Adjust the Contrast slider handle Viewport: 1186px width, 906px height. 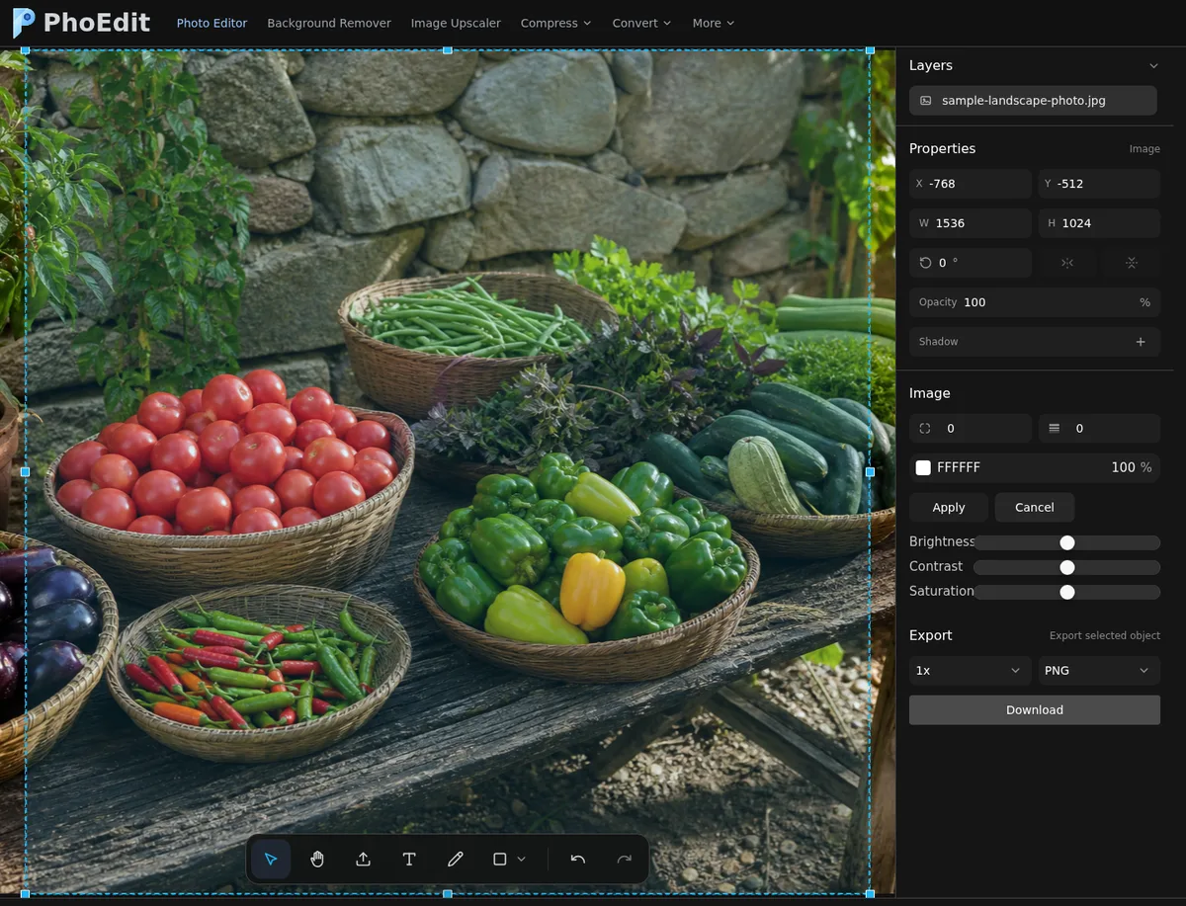tap(1066, 567)
